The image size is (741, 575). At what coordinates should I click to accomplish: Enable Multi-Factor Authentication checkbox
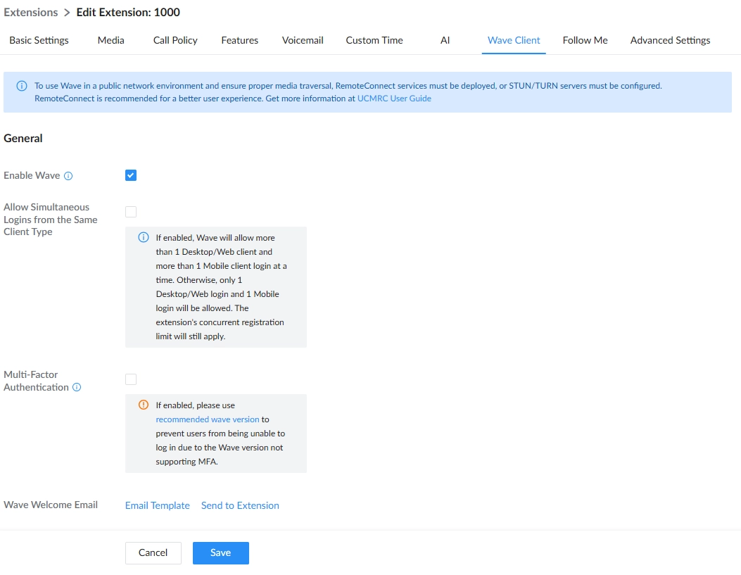coord(131,379)
